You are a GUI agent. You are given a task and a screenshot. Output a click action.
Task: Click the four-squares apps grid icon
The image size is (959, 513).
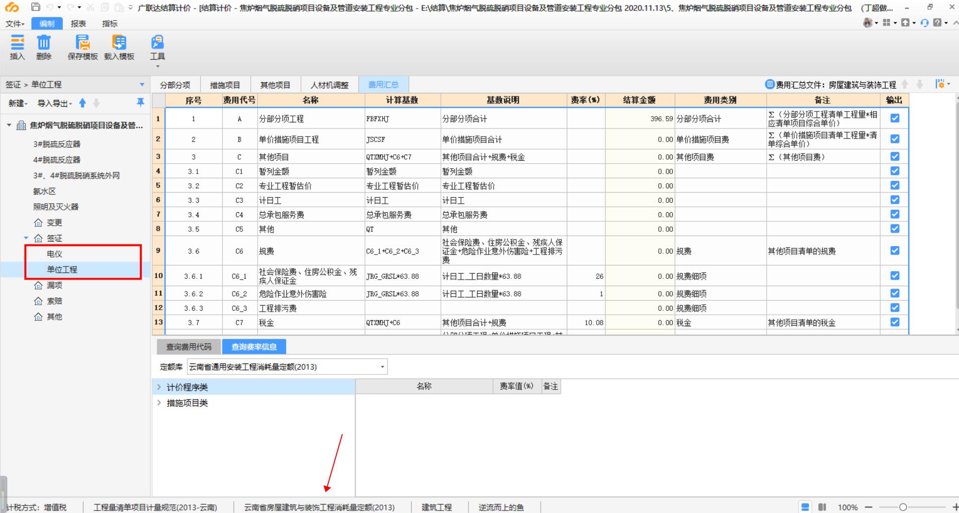[886, 23]
